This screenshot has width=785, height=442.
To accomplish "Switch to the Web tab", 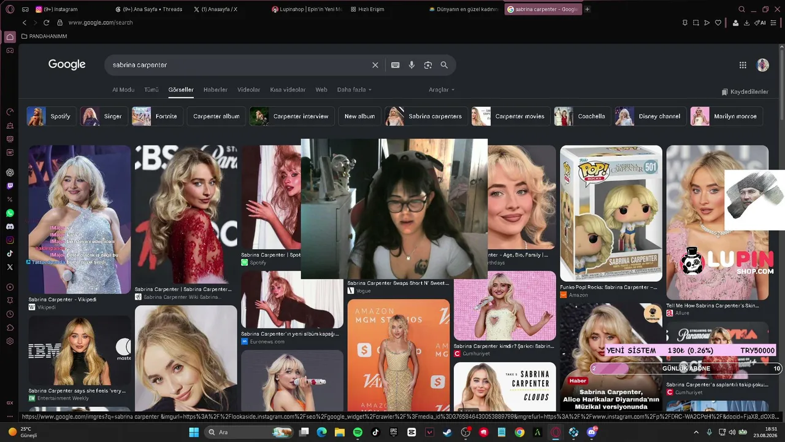I will click(x=321, y=90).
